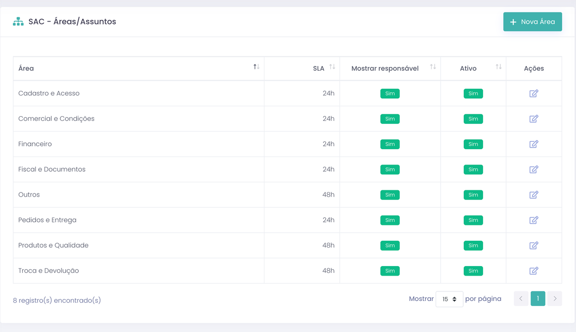Select the Financeiro area name

[35, 144]
